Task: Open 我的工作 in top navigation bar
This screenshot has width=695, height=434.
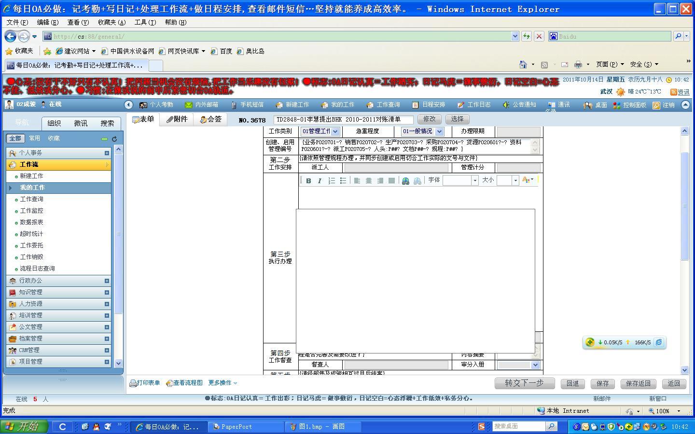Action: coord(337,105)
